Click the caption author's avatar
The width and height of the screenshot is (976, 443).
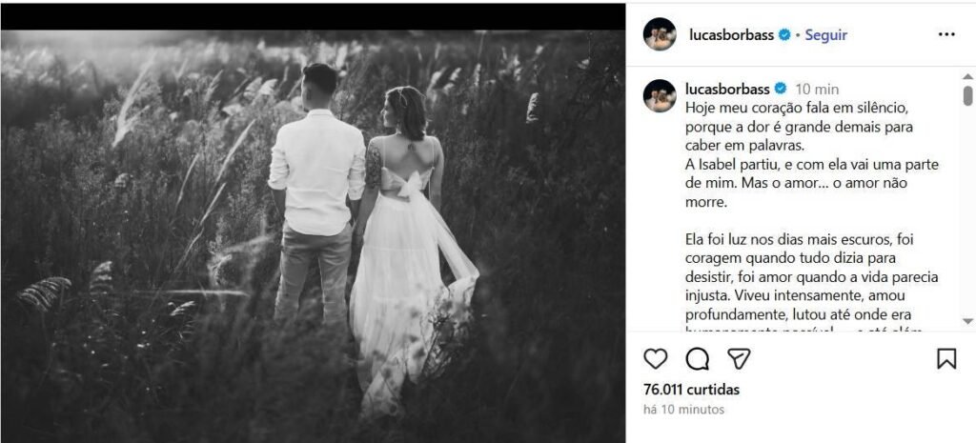pos(660,96)
